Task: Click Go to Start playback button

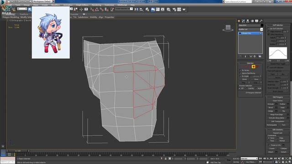Action: pos(261,159)
